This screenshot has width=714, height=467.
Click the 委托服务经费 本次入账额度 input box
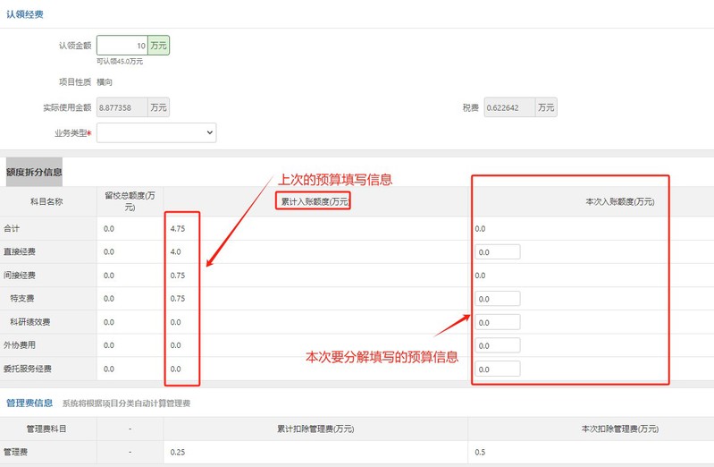point(497,369)
